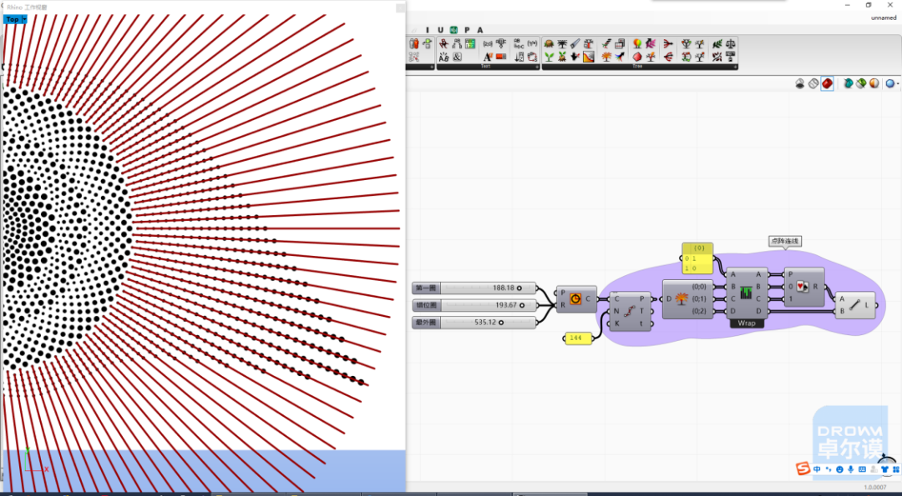Open dropdown arrow beside blue sphere icon
902x496 pixels.
[898, 84]
